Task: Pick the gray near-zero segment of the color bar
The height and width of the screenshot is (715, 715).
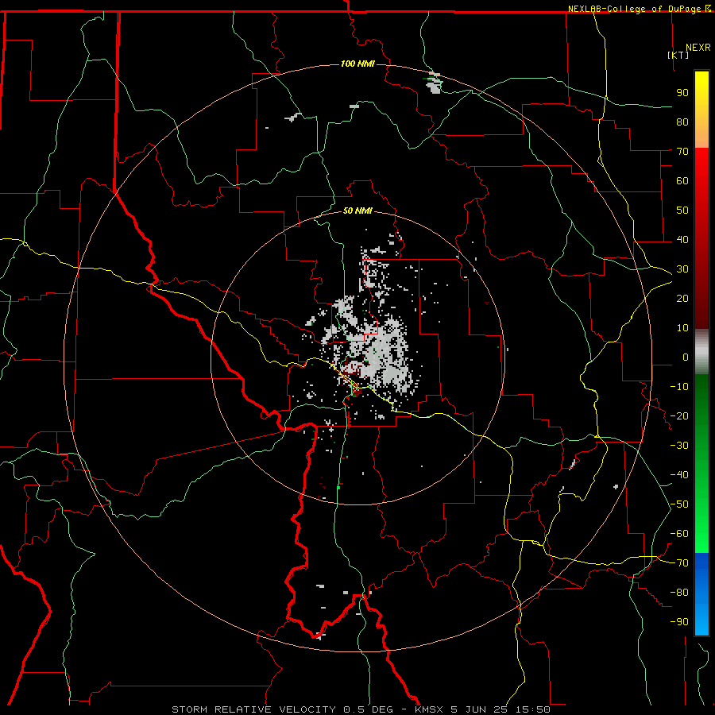Action: 701,352
